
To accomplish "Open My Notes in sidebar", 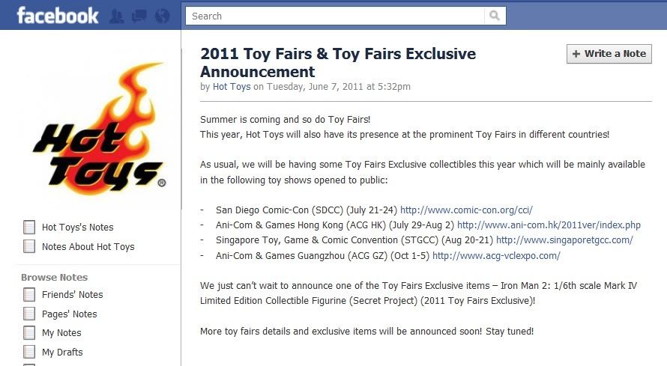I will click(x=61, y=333).
